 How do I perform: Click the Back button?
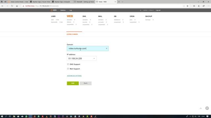86,83
